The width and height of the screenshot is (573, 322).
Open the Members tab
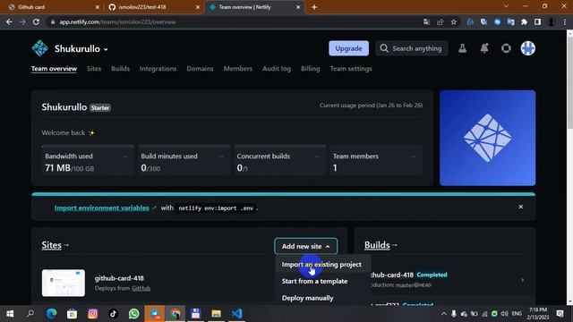tap(238, 69)
